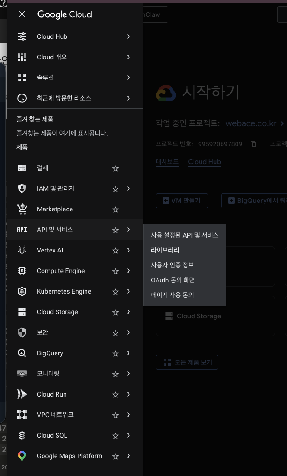Click the BigQuery에서 쿼리 button

tap(254, 201)
